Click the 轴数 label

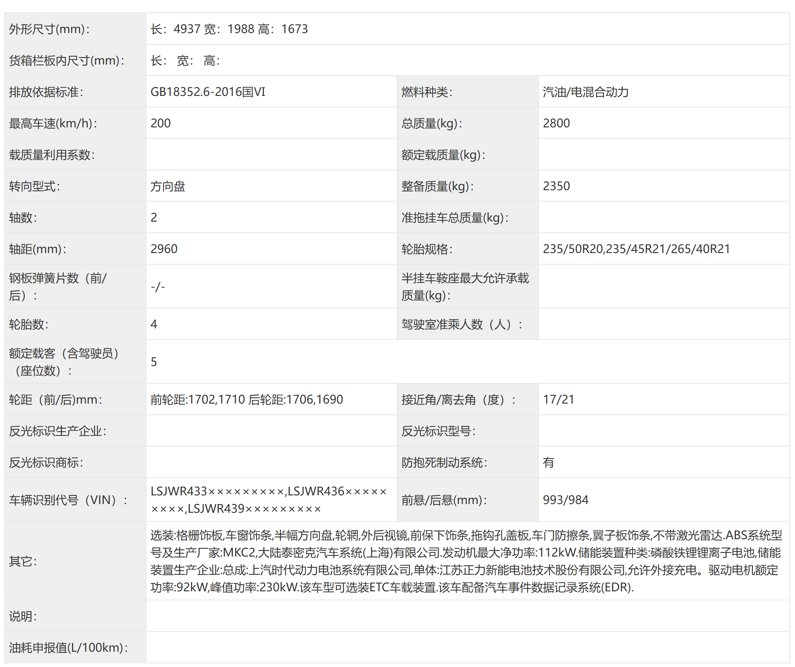[x=23, y=218]
